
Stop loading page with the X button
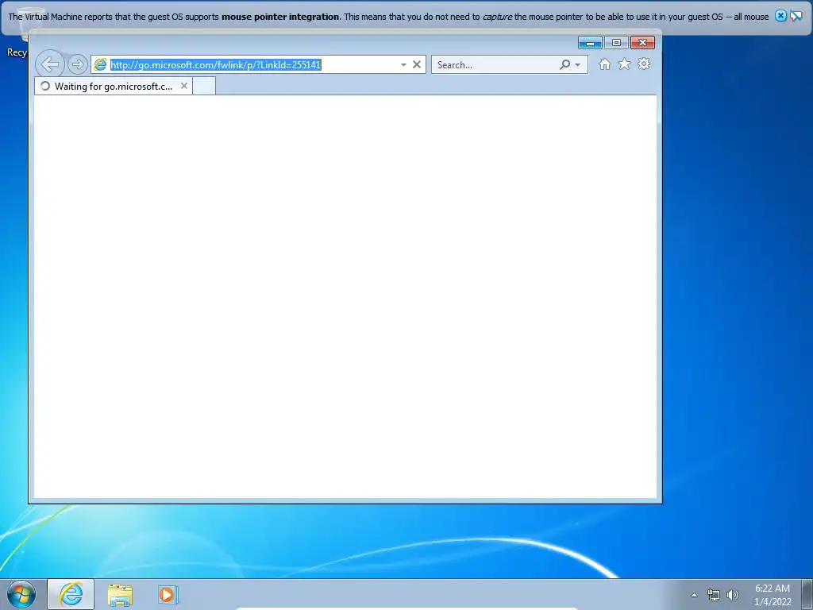point(417,65)
